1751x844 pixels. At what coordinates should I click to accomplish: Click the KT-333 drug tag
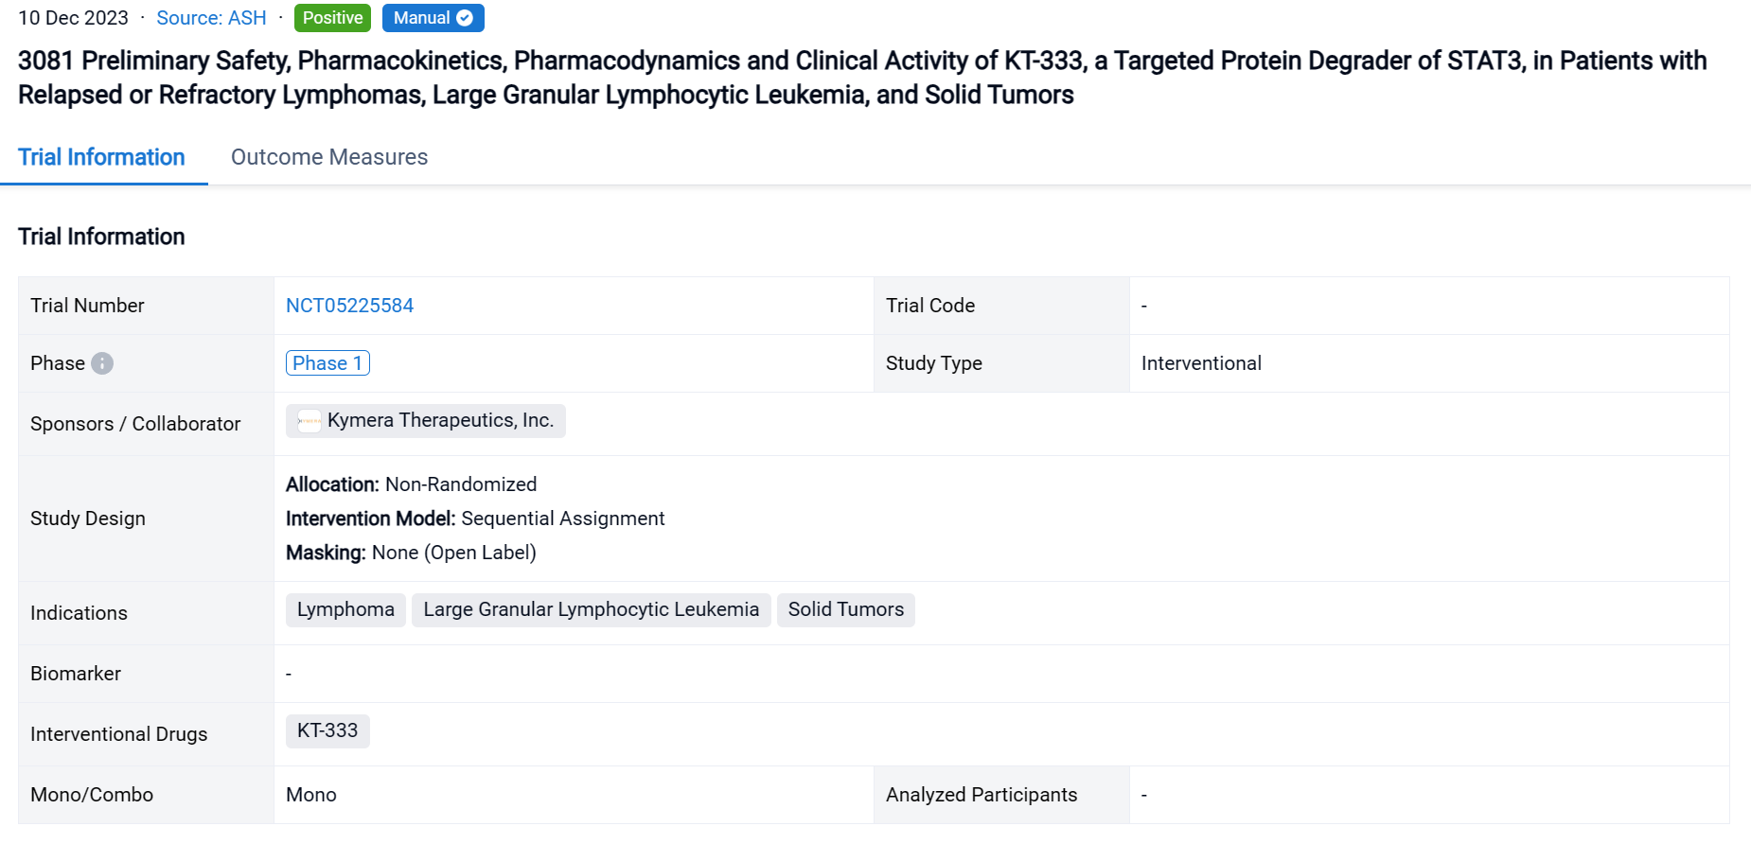(x=327, y=731)
